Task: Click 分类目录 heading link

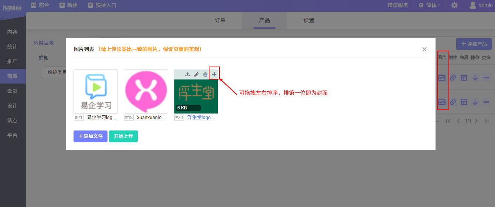Action: pos(44,43)
